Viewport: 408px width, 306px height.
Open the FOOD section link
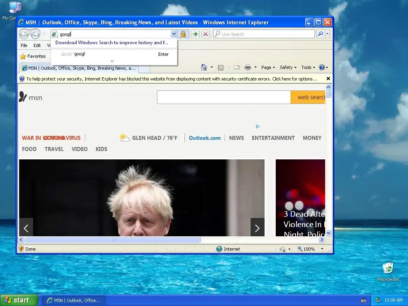29,149
